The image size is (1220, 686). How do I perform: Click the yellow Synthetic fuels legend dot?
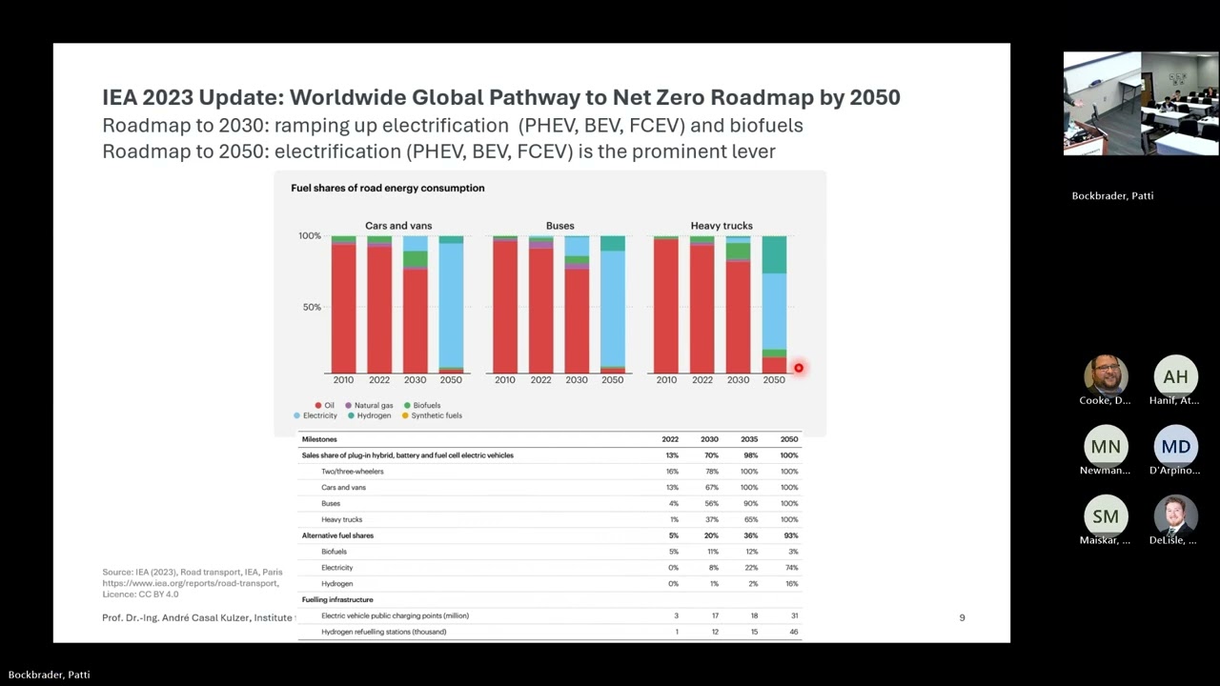[404, 415]
